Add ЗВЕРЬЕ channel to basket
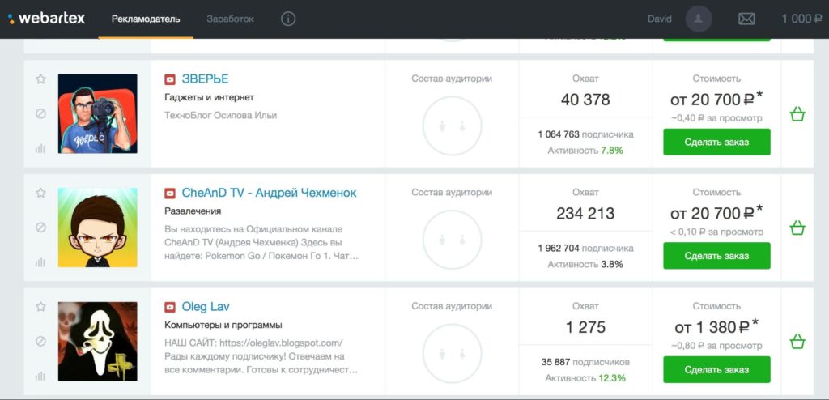Viewport: 829px width, 400px height. click(797, 114)
